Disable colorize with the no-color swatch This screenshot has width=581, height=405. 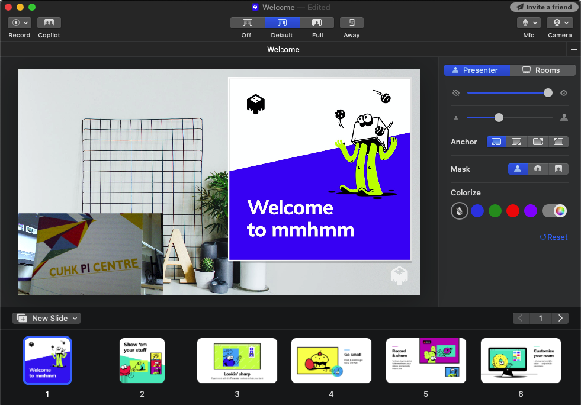click(460, 211)
